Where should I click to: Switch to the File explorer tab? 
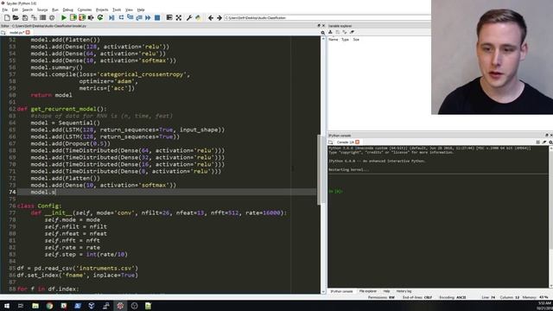367,291
